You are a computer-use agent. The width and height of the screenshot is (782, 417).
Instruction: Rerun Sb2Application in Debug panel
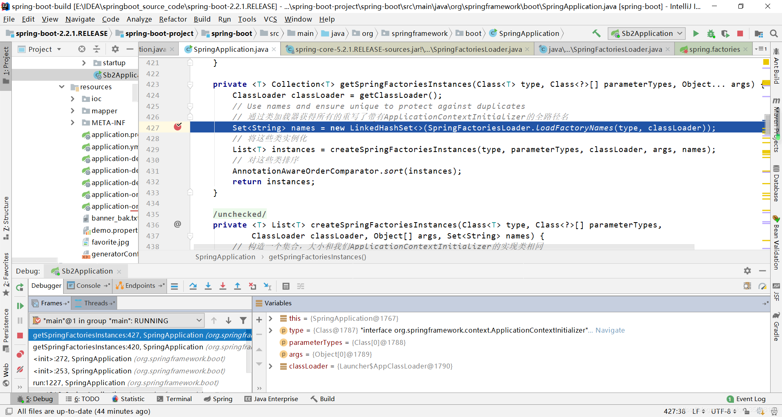coord(20,287)
